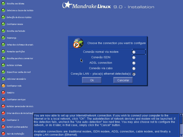The image size is (183, 137).
Task: Click the Conexão ISDN label text
Action: (101, 57)
